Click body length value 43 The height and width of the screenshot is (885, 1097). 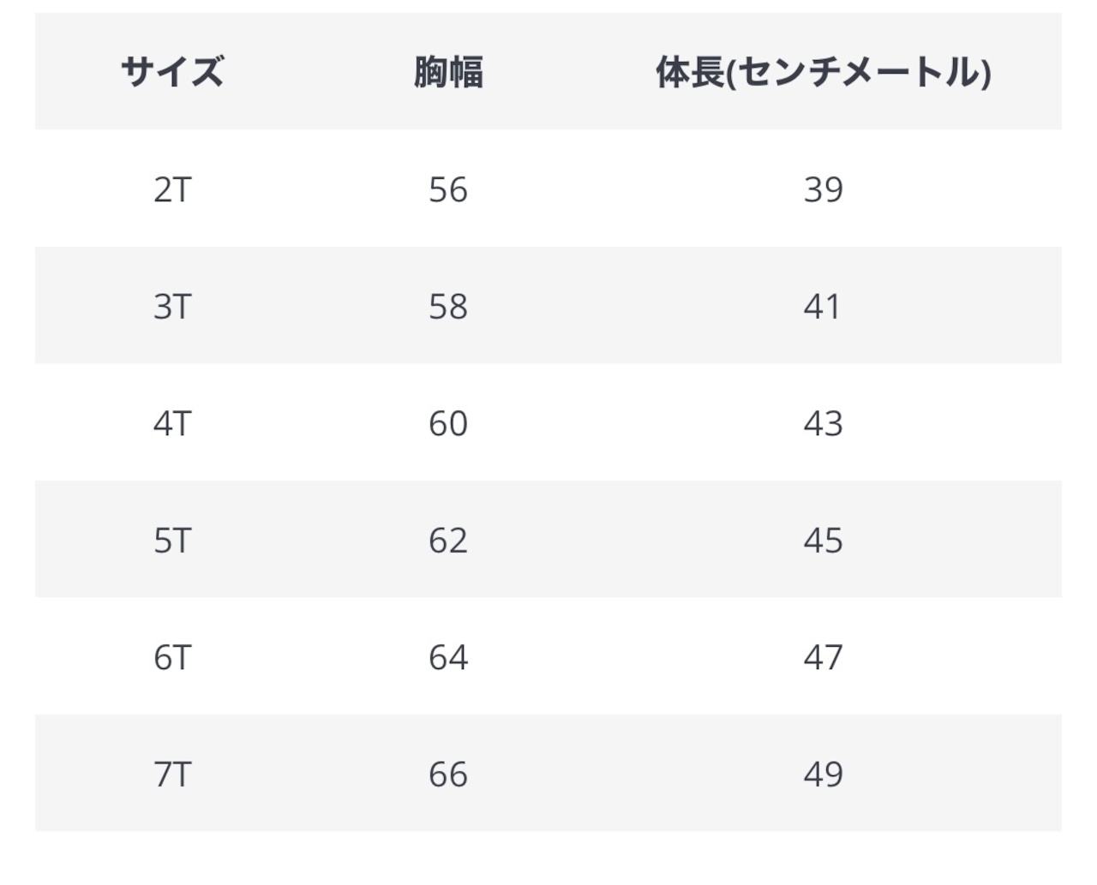pos(824,423)
